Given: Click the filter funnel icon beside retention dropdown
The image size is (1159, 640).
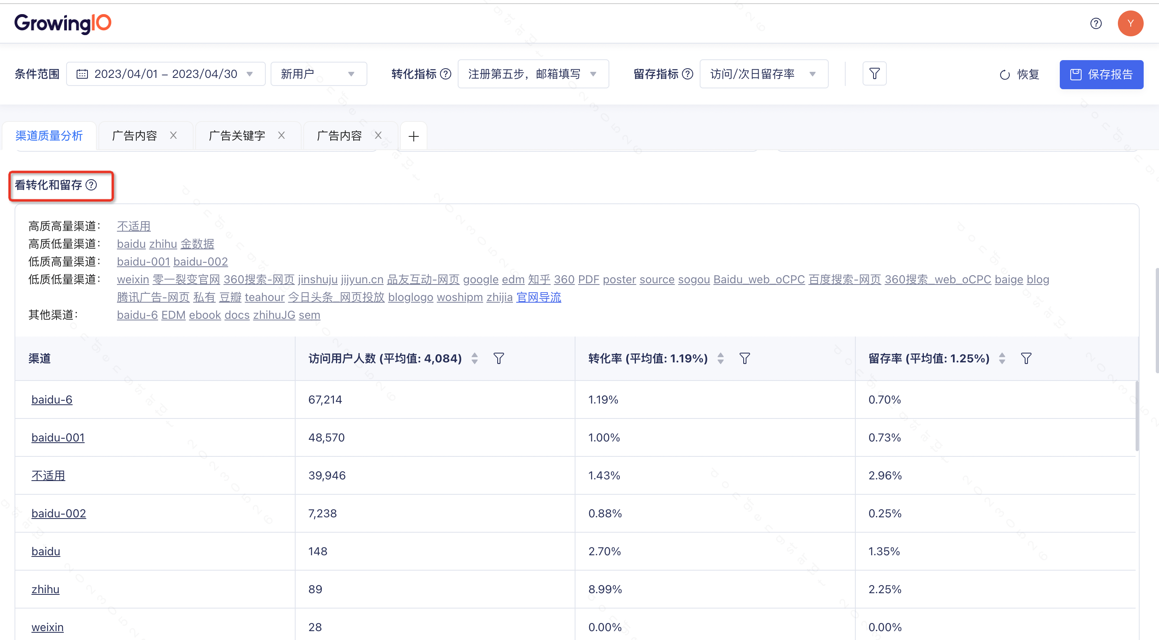Looking at the screenshot, I should [874, 74].
